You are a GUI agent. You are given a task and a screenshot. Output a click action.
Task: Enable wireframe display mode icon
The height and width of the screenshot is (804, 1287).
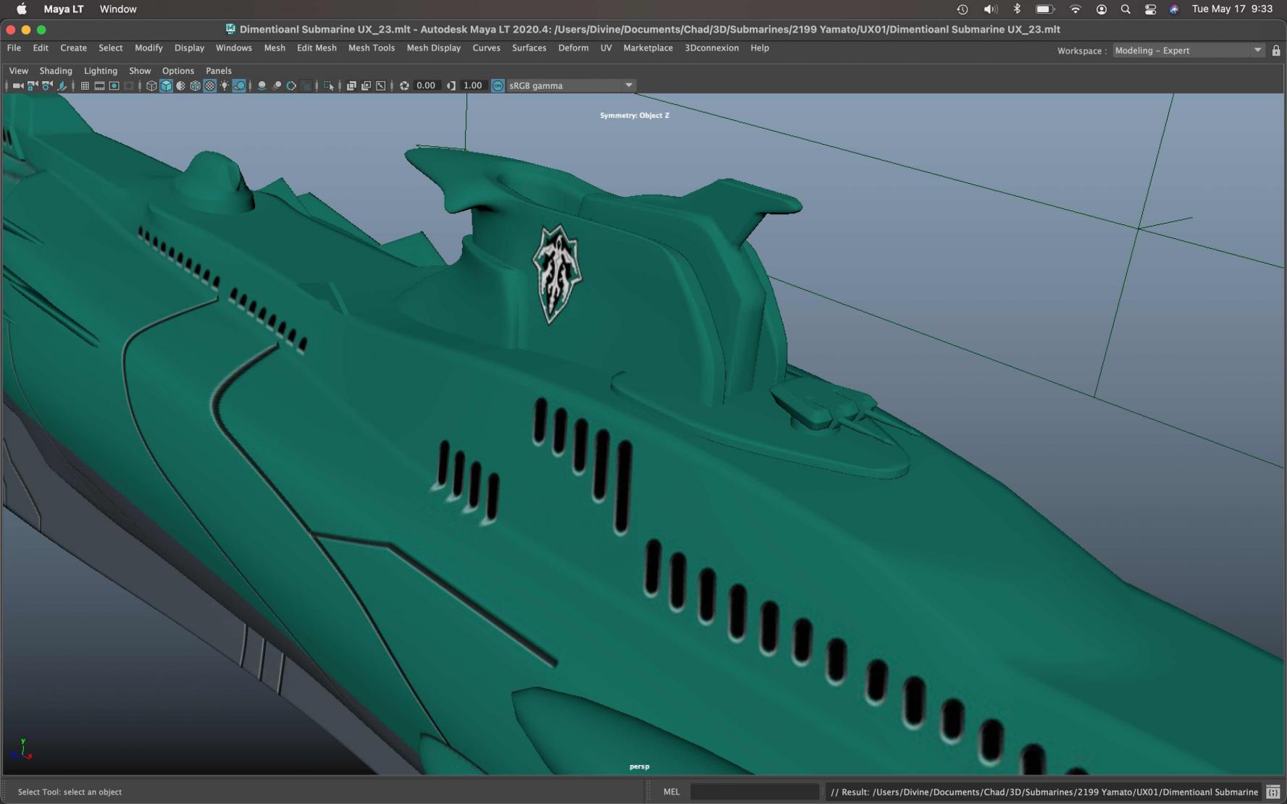151,85
